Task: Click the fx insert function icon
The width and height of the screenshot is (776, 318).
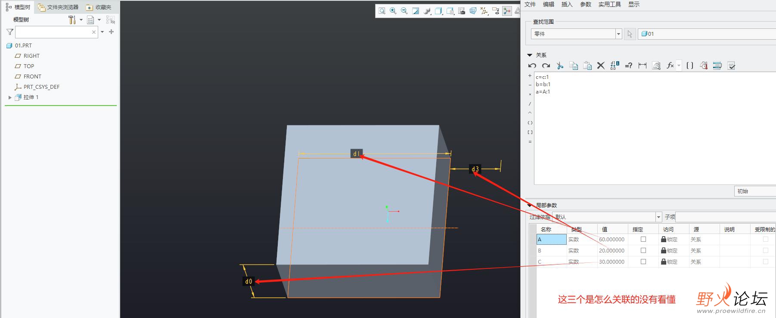Action: click(x=670, y=65)
